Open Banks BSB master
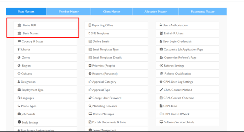This screenshot has width=244, height=132. click(x=45, y=25)
